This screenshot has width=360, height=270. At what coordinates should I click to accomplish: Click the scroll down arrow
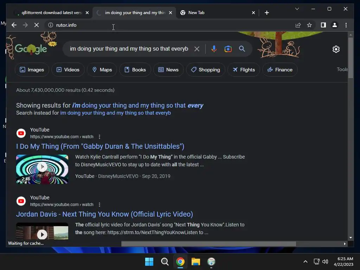coord(351,238)
